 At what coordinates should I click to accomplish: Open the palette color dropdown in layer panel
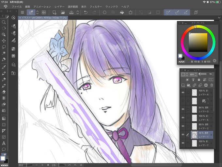pos(184,74)
